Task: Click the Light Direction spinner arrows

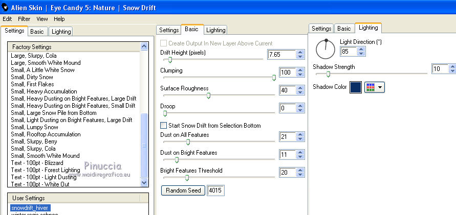Action: point(361,52)
